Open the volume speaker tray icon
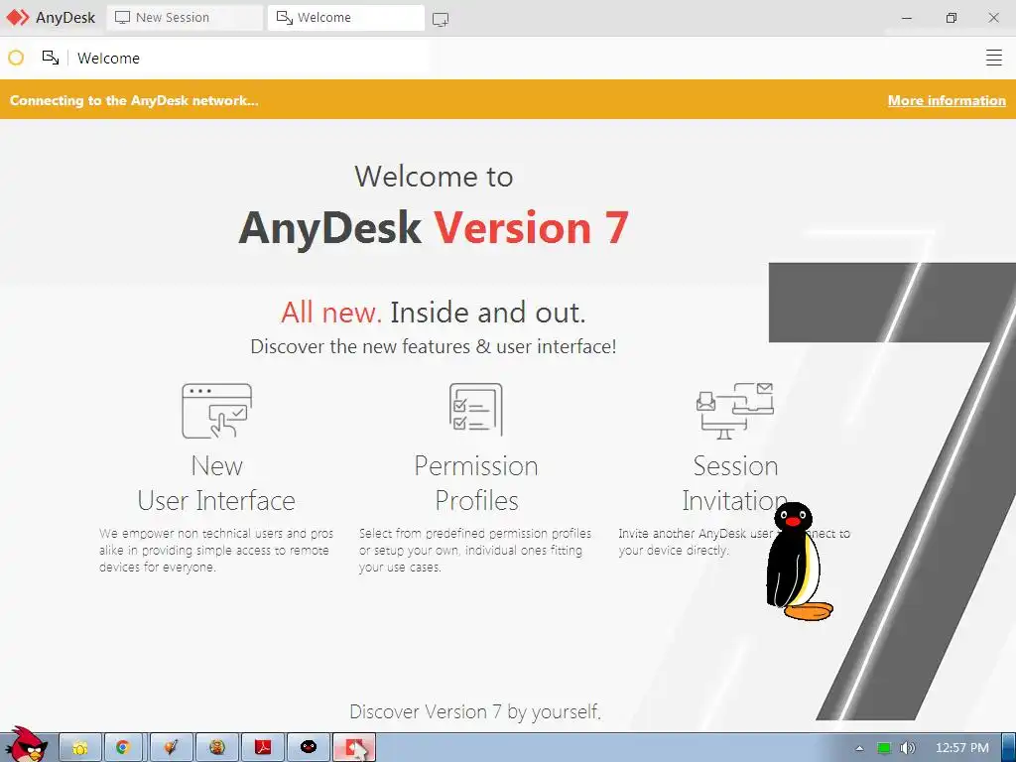The height and width of the screenshot is (762, 1016). pyautogui.click(x=907, y=748)
